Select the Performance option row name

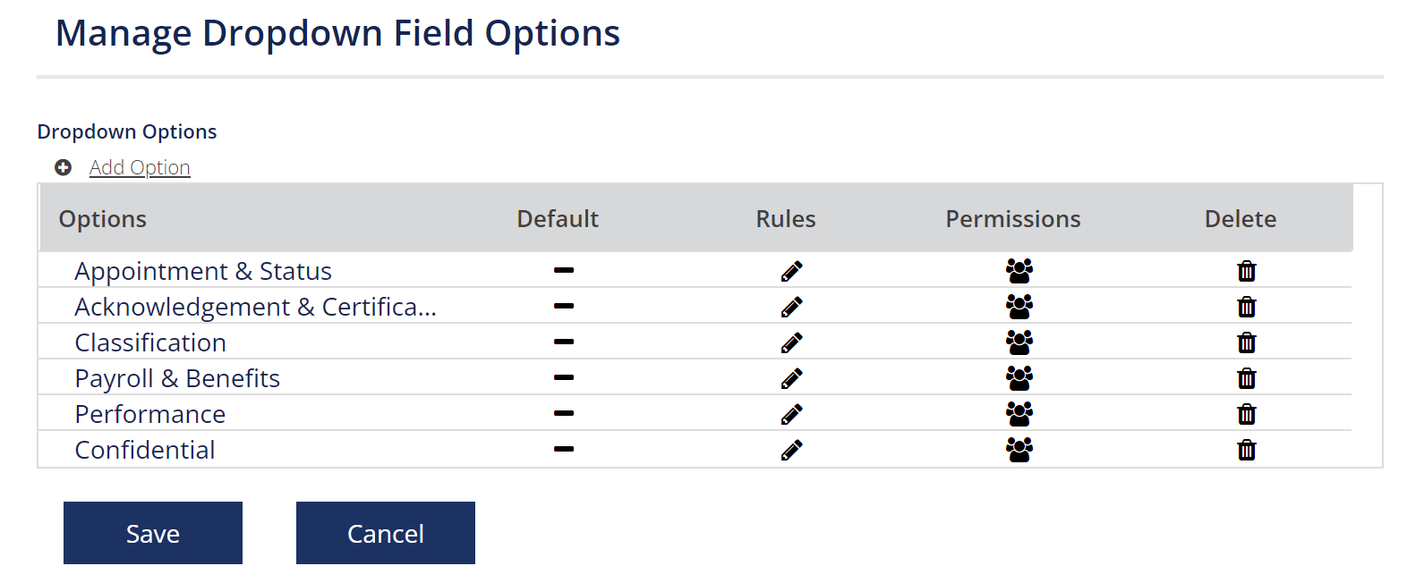[150, 414]
